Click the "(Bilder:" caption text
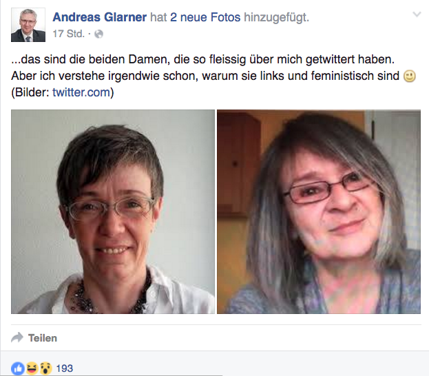429x376 pixels. point(30,92)
